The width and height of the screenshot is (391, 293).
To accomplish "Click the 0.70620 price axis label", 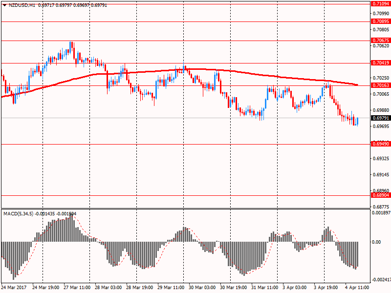I will [x=381, y=45].
